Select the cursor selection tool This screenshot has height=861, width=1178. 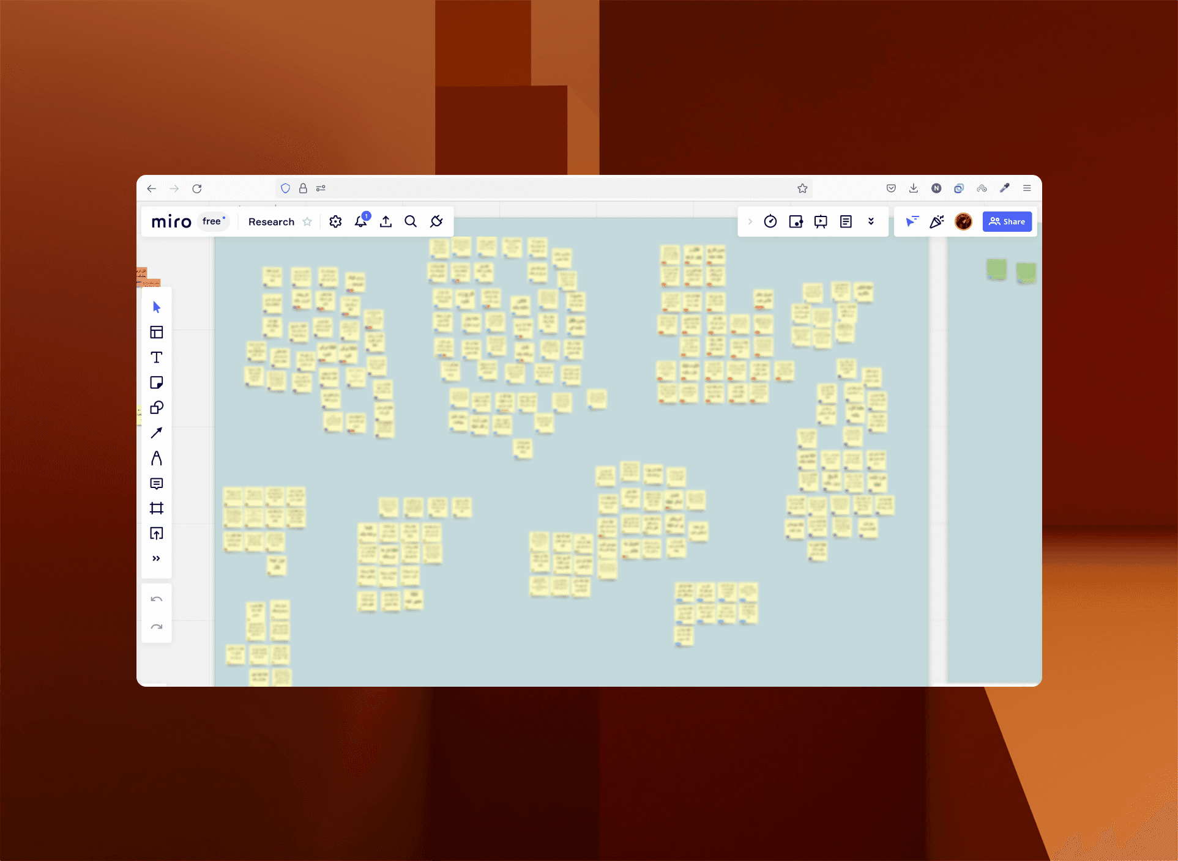pyautogui.click(x=157, y=307)
